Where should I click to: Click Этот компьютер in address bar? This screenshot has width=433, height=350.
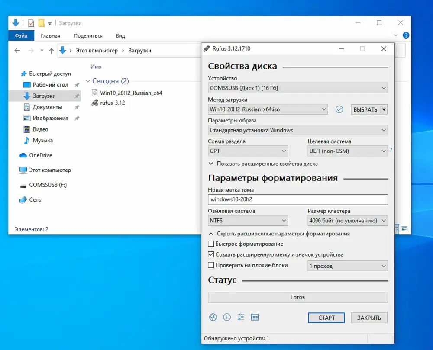point(97,51)
